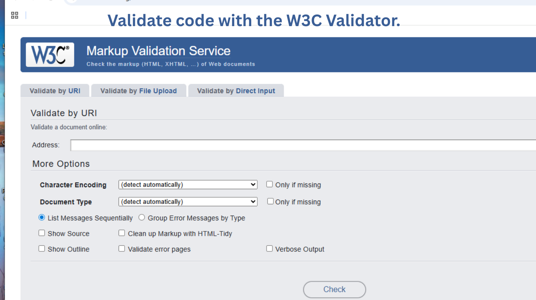Check Only if missing beside Character Encoding
Screen dimensions: 536x300
(269, 184)
